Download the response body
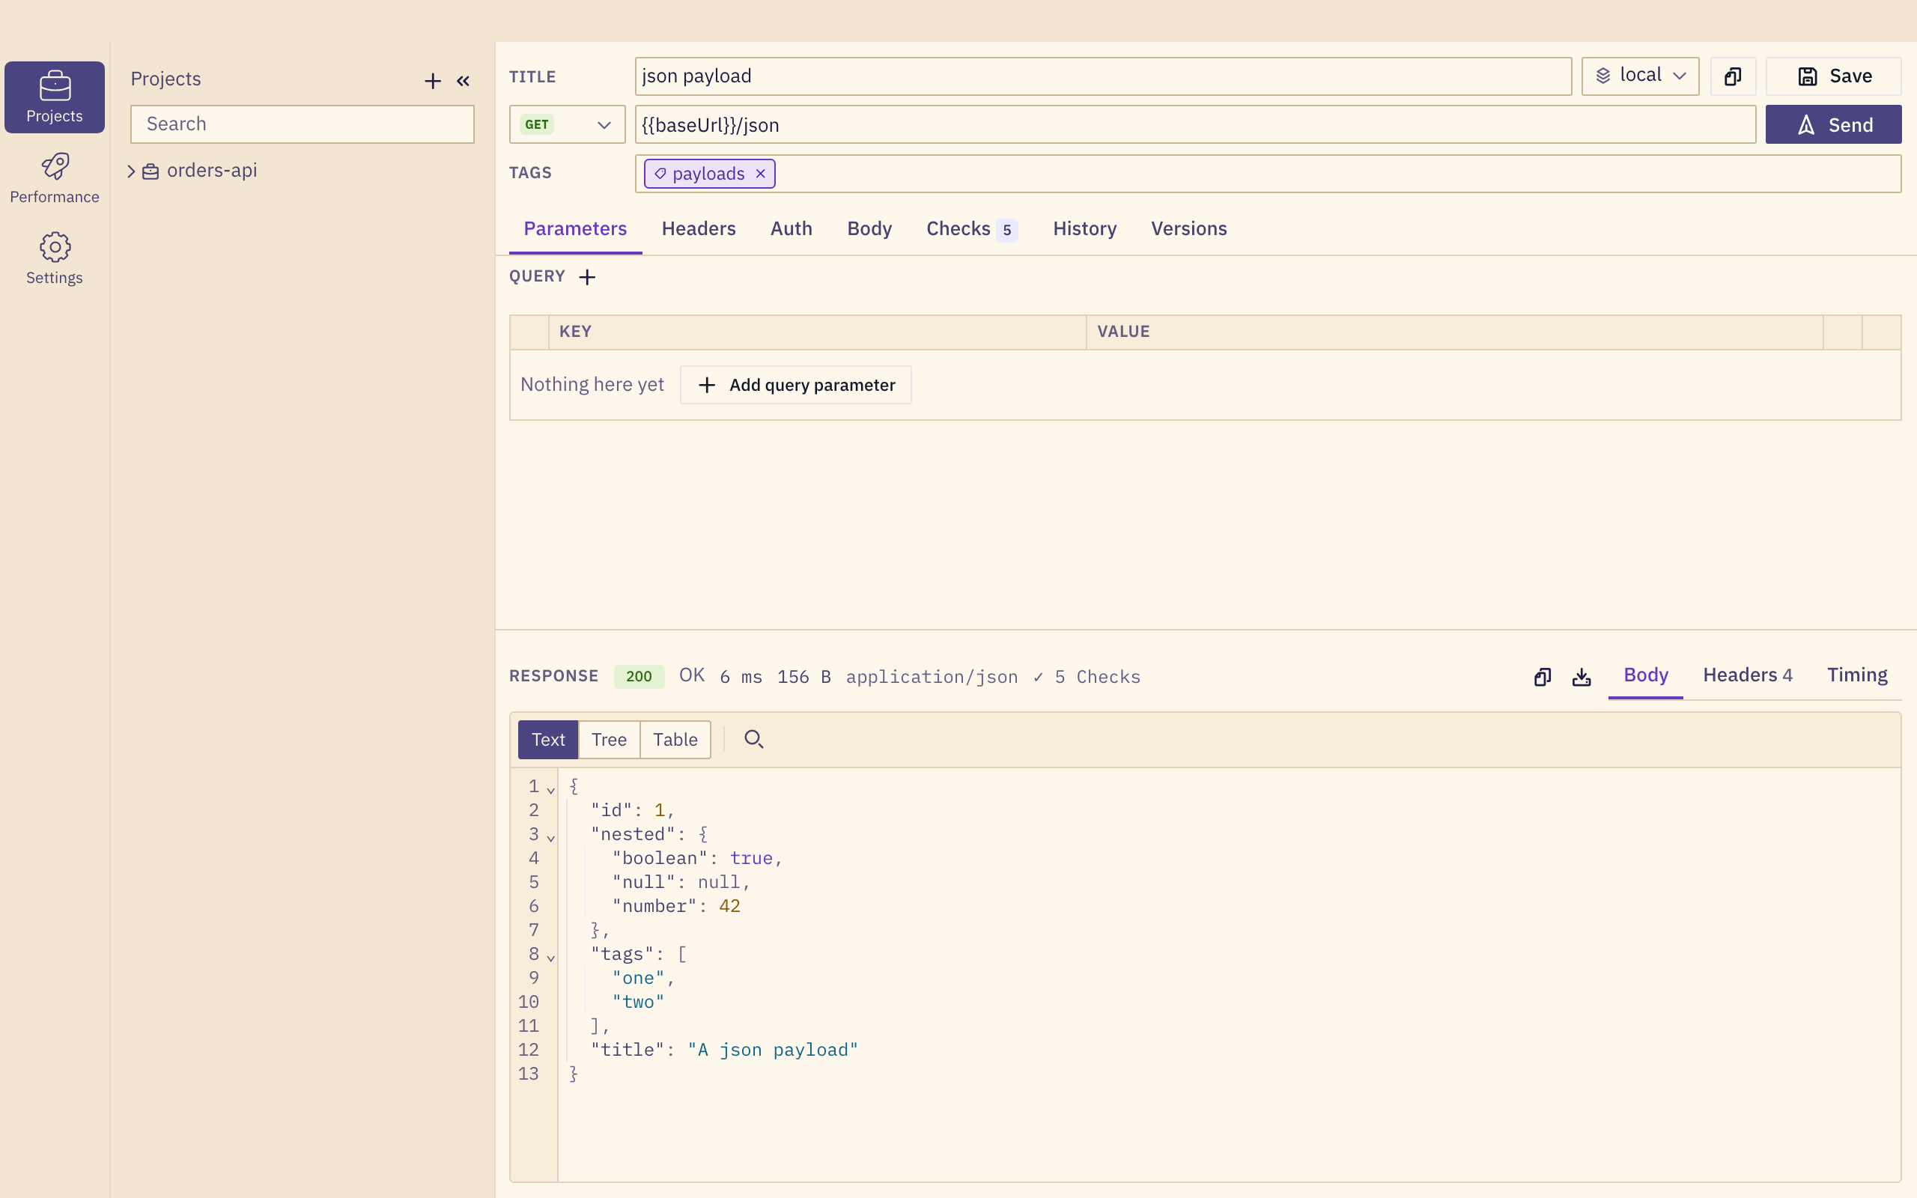 1581,677
